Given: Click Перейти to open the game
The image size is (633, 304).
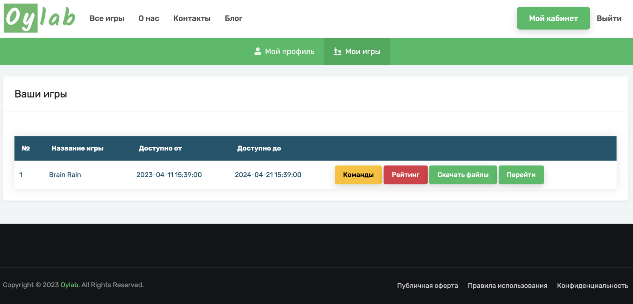Looking at the screenshot, I should (x=521, y=175).
